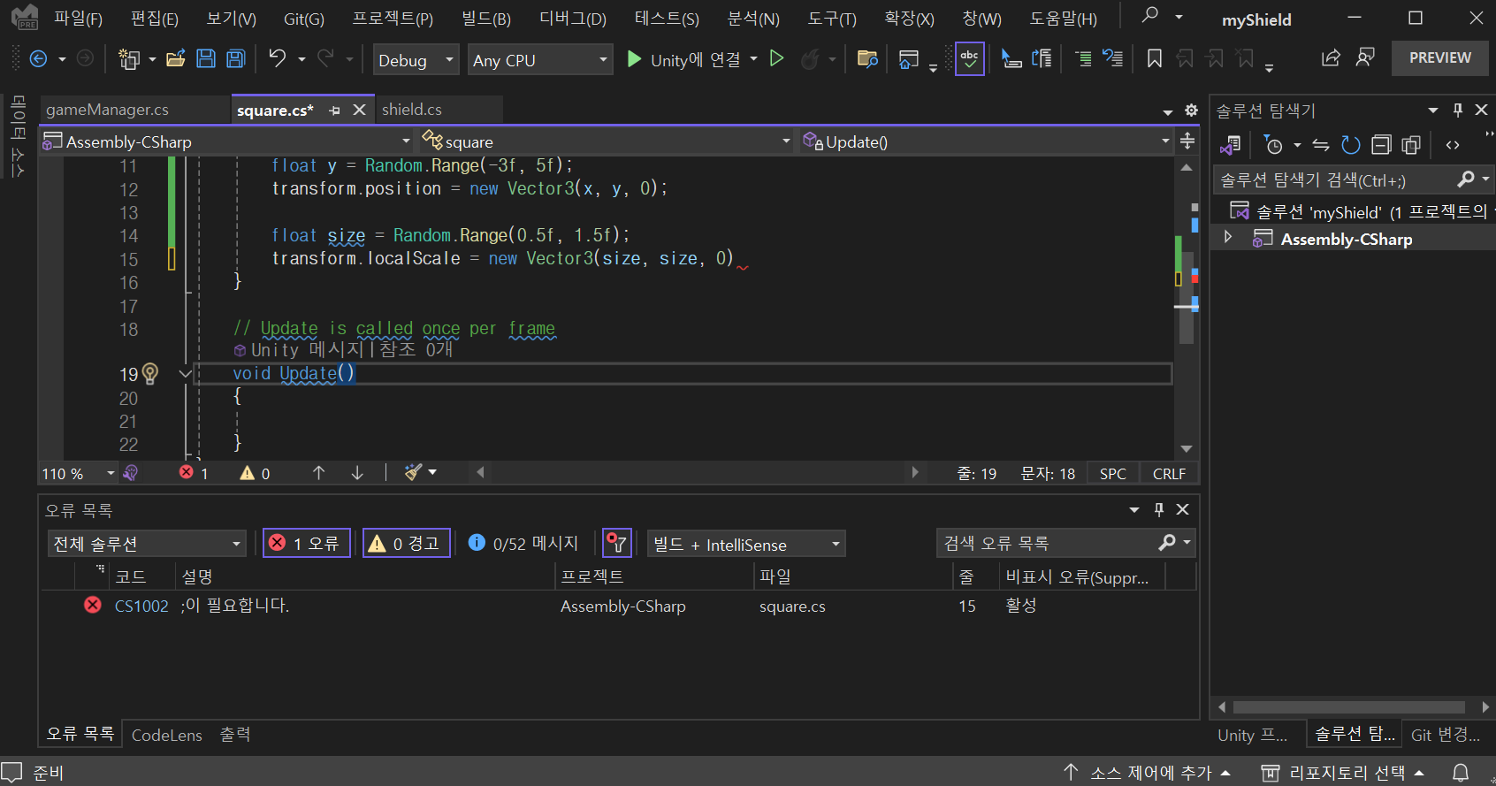Collapse the Update method fold chevron
Image resolution: width=1496 pixels, height=786 pixels.
(186, 374)
